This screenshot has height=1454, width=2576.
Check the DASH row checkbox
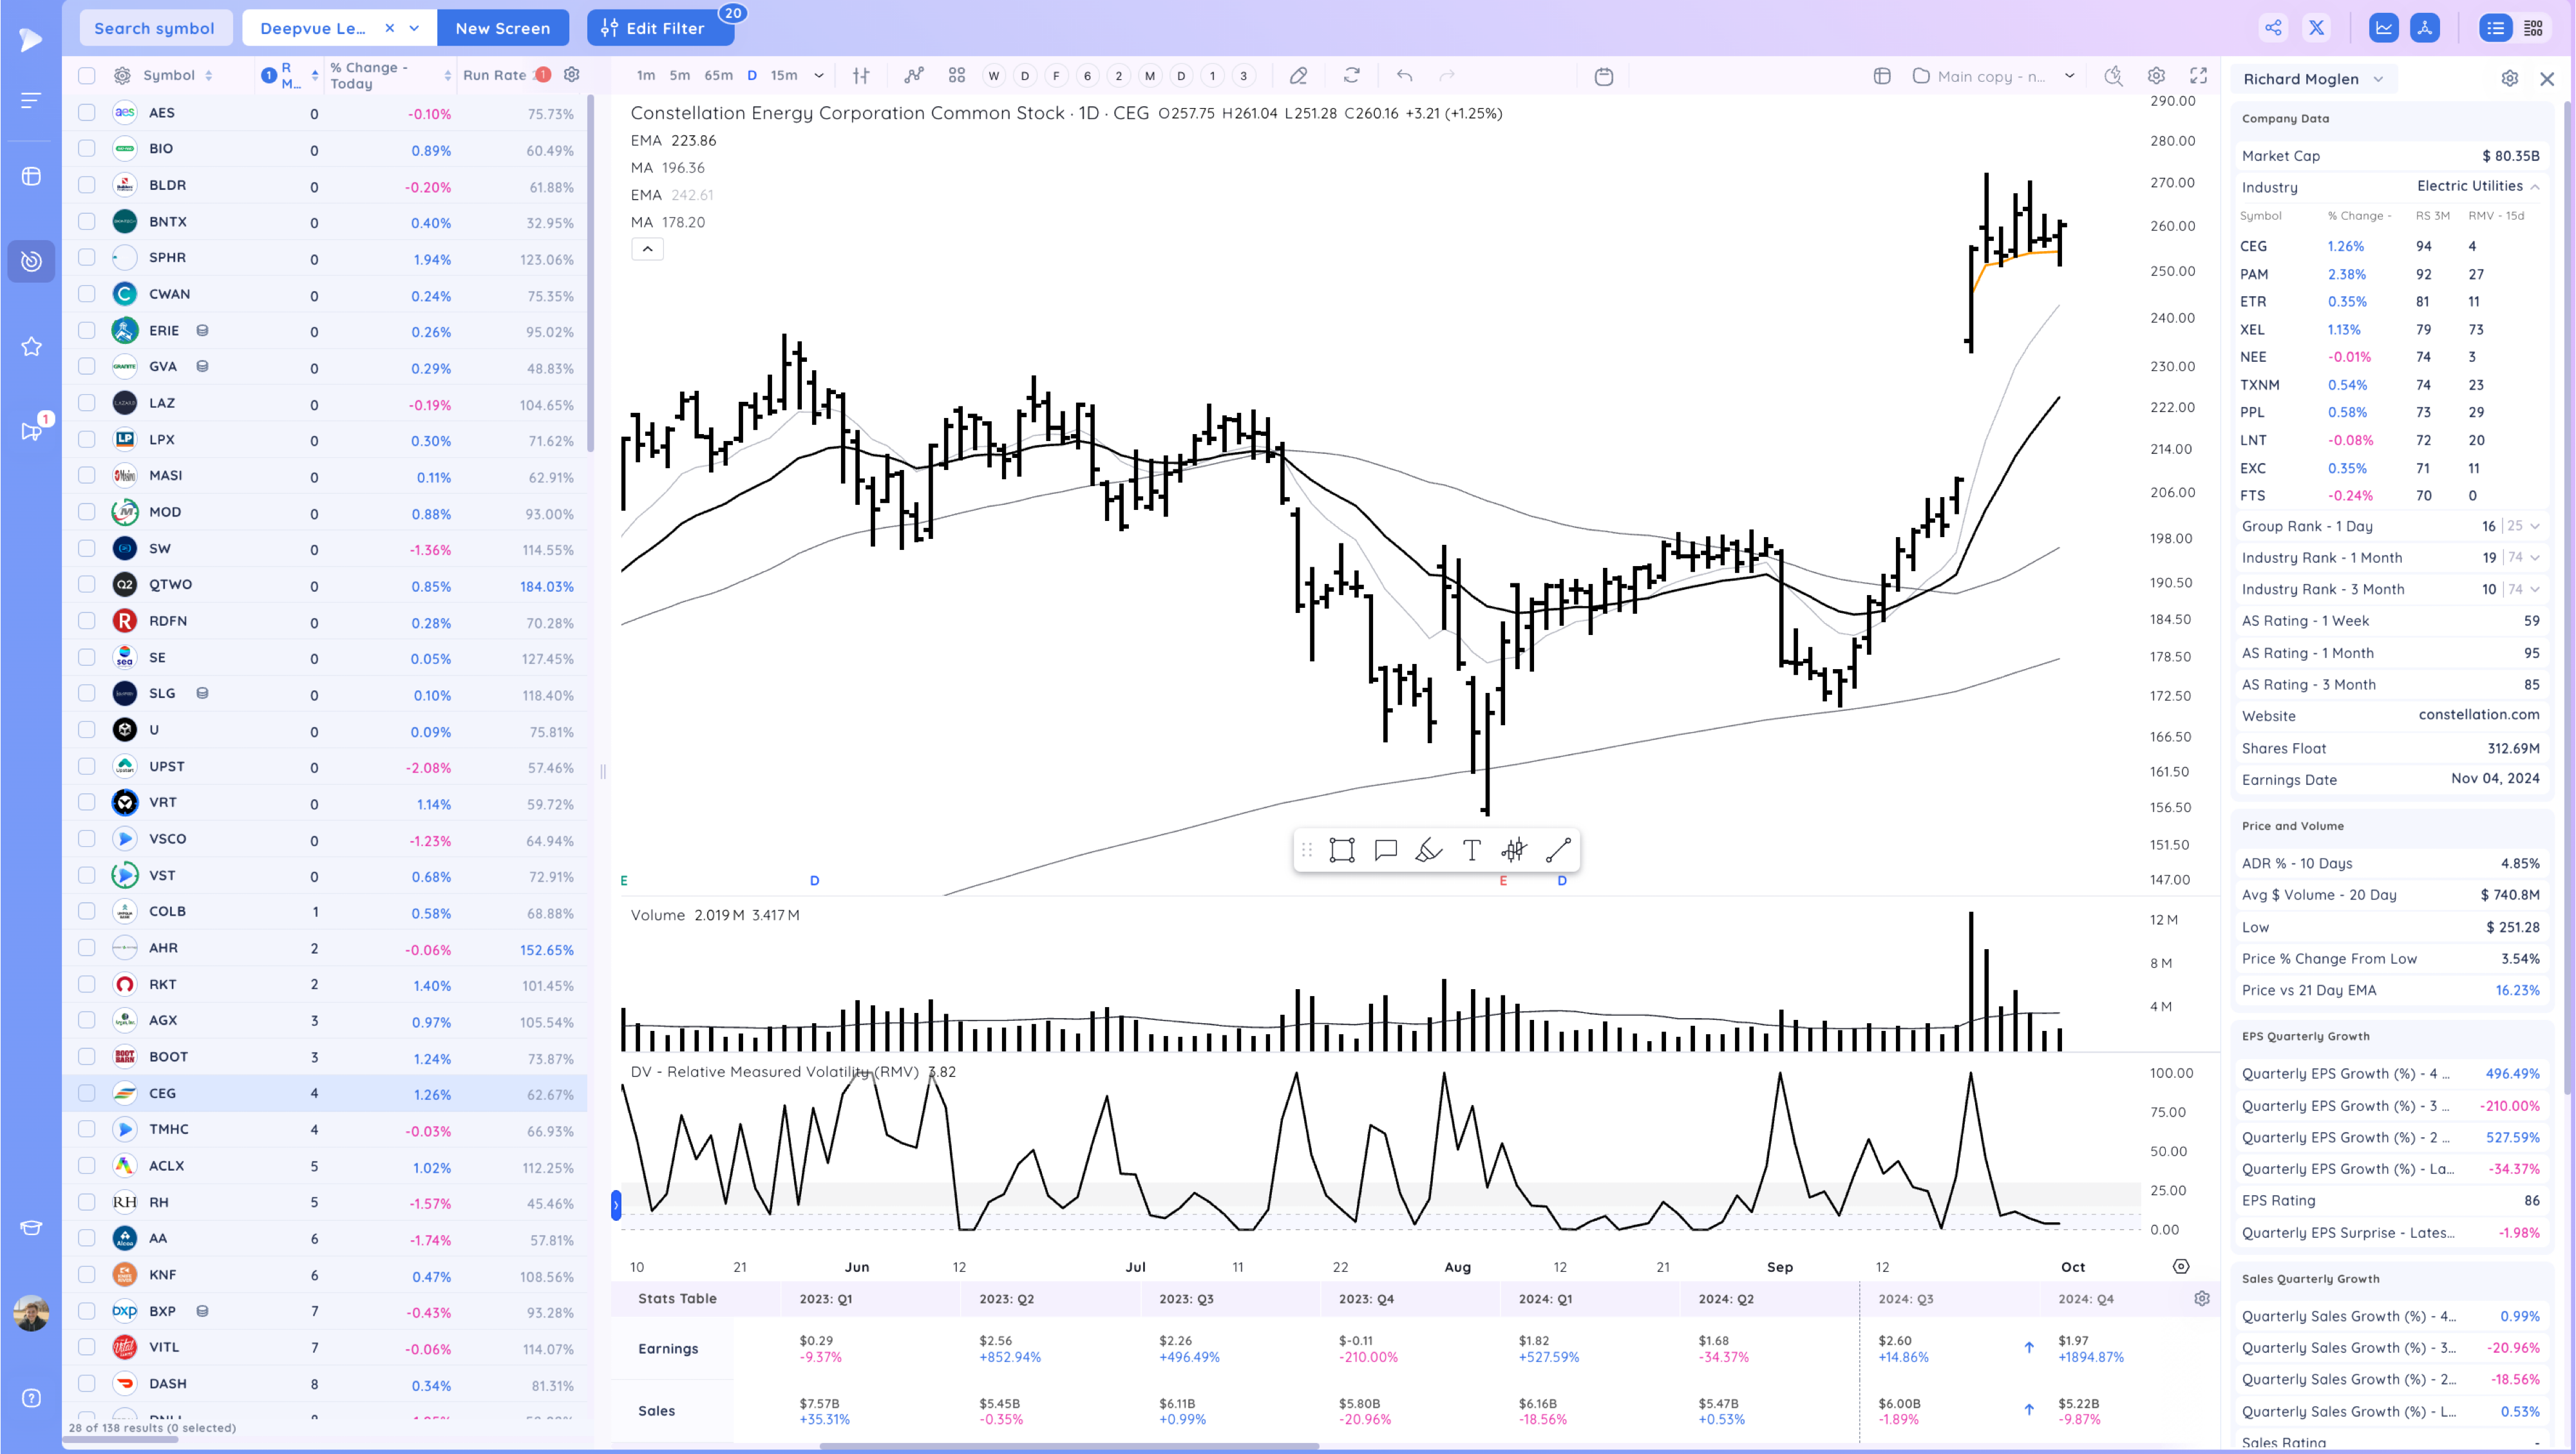pyautogui.click(x=87, y=1383)
